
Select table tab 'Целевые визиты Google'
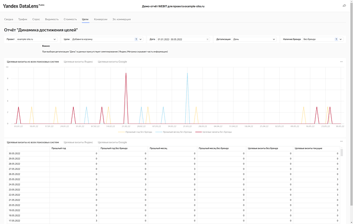112,142
